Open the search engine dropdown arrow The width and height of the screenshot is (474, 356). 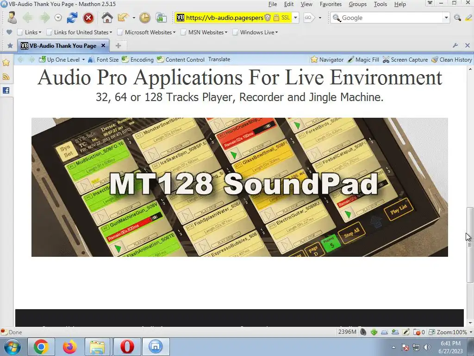pos(446,18)
